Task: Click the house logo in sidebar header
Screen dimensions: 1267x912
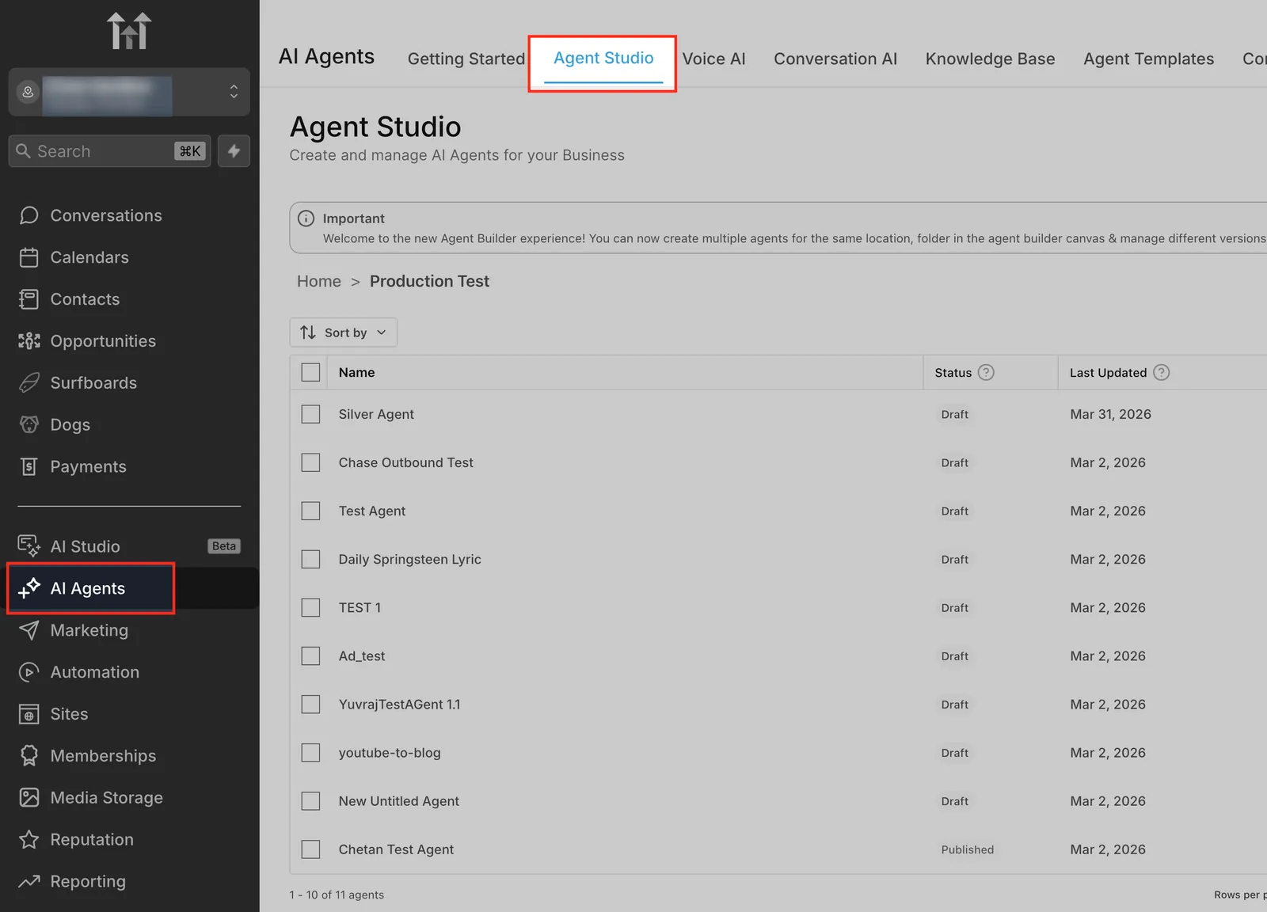Action: pos(129,31)
